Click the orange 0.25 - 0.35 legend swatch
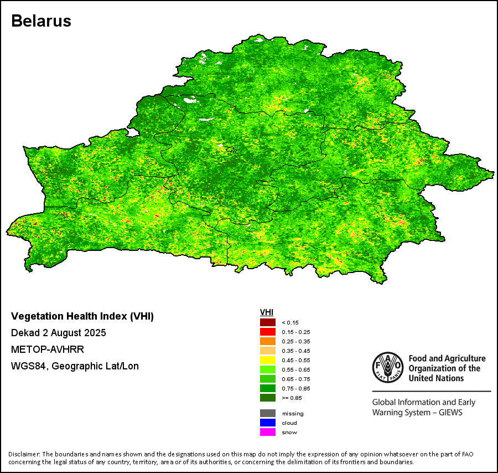 click(267, 341)
